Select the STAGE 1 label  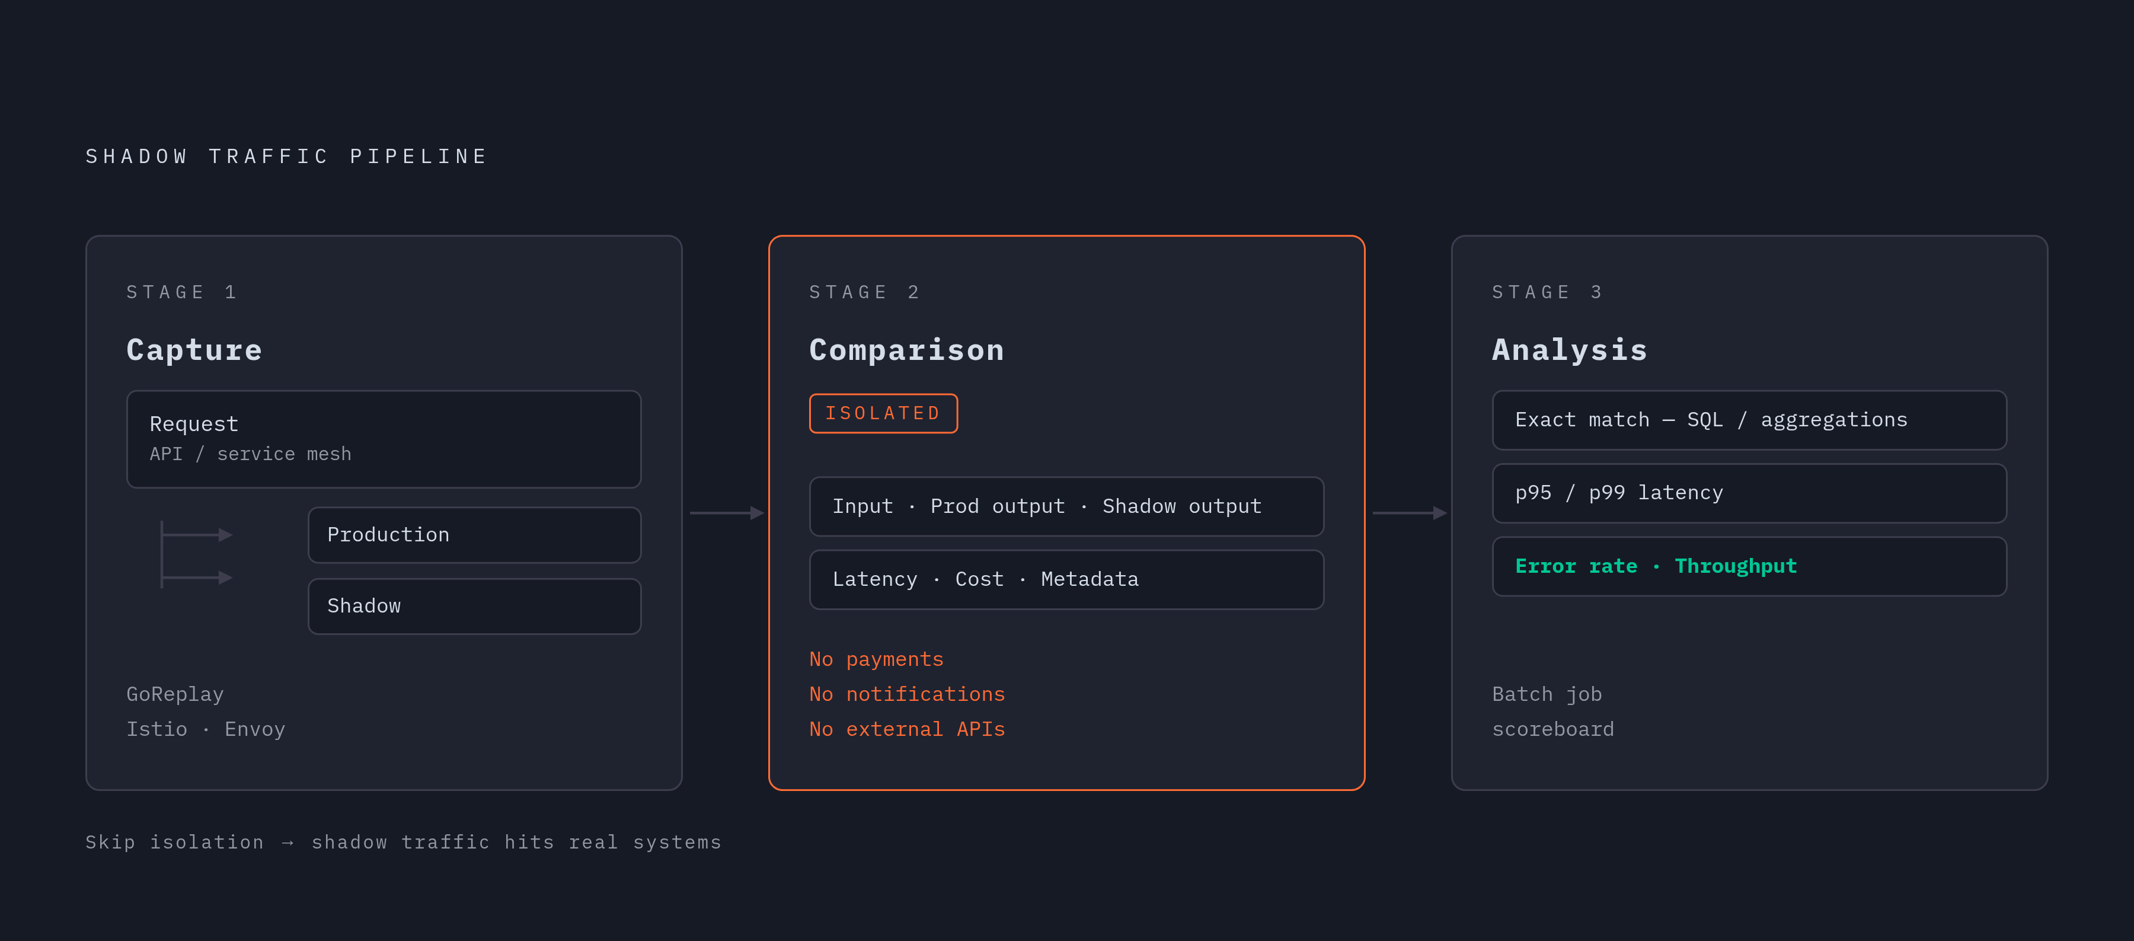click(x=182, y=292)
